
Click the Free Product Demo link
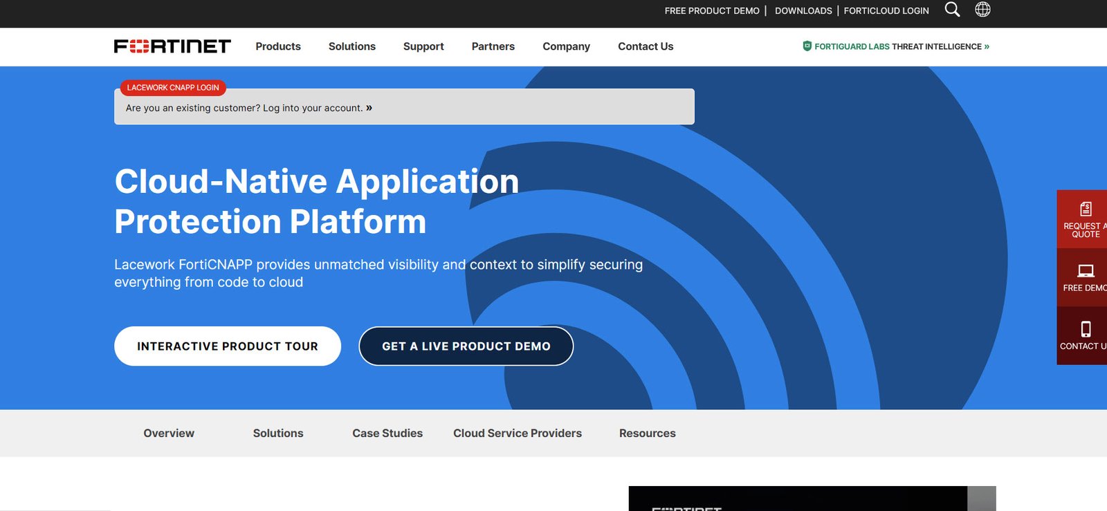712,11
